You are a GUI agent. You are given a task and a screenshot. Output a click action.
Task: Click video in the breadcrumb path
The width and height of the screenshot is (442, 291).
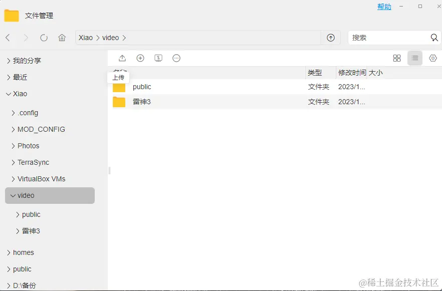click(x=110, y=38)
